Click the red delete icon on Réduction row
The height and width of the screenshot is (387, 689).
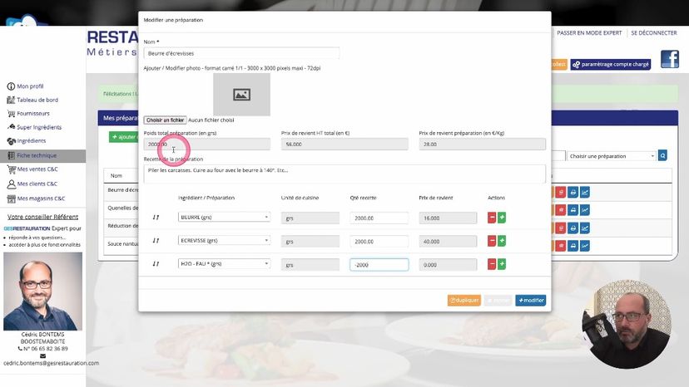coord(560,228)
